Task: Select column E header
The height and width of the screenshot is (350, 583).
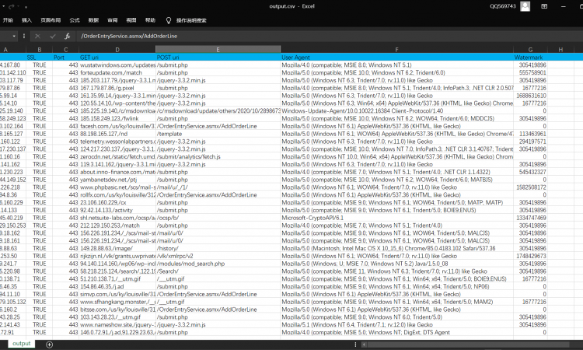Action: click(218, 50)
